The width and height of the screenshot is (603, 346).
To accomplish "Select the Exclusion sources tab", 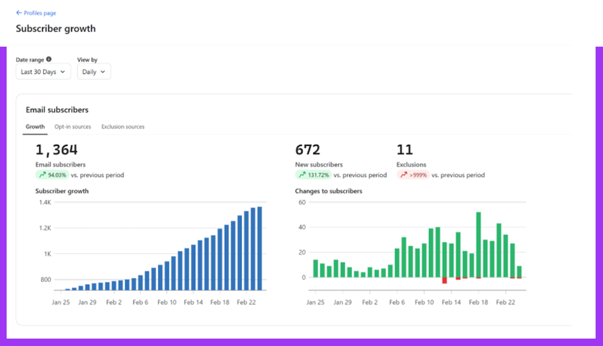I will click(x=123, y=127).
